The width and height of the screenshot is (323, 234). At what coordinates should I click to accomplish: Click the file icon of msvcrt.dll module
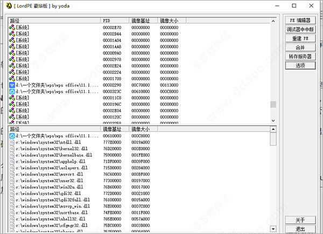(x=12, y=174)
